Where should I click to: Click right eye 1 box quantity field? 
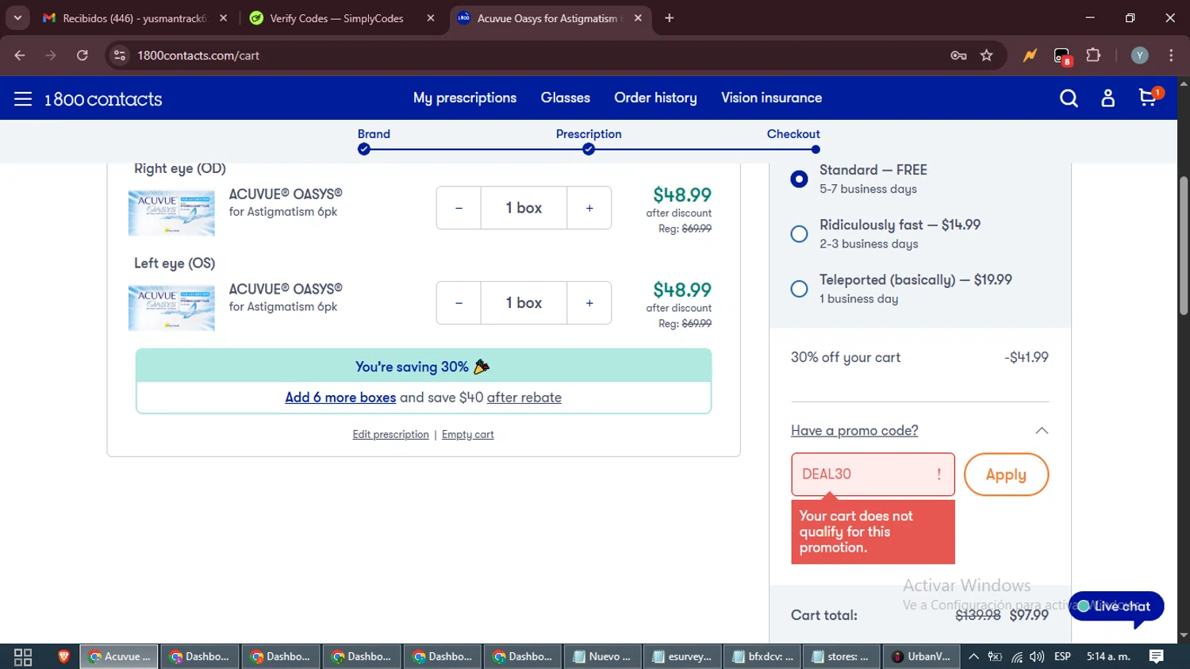(524, 208)
